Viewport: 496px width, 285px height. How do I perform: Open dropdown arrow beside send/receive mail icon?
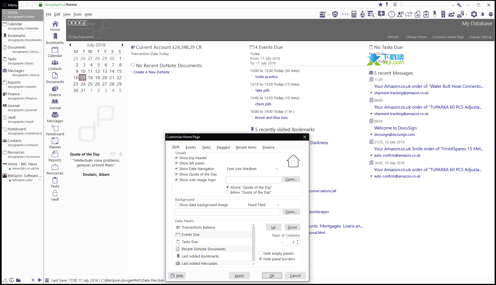click(466, 15)
